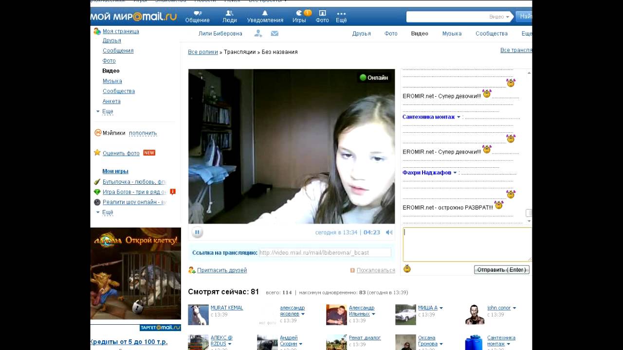Click the Реалити шоу онлайн game icon
623x350 pixels.
97,202
